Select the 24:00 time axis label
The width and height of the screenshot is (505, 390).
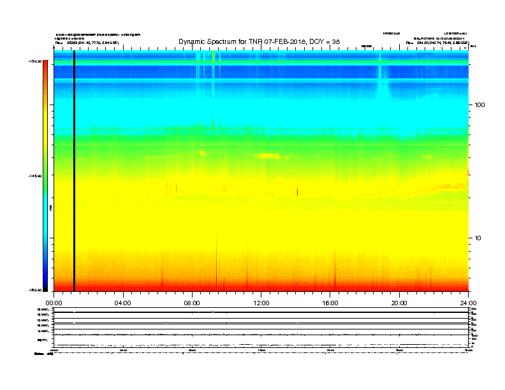pyautogui.click(x=468, y=303)
